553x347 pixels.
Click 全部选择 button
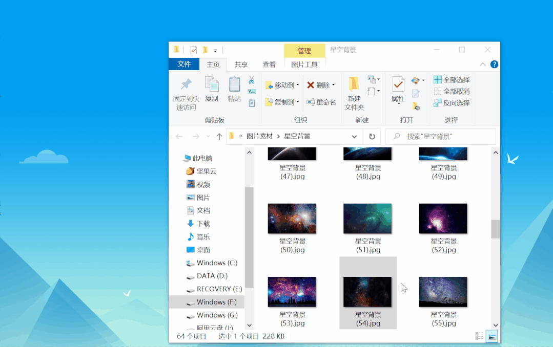point(452,80)
